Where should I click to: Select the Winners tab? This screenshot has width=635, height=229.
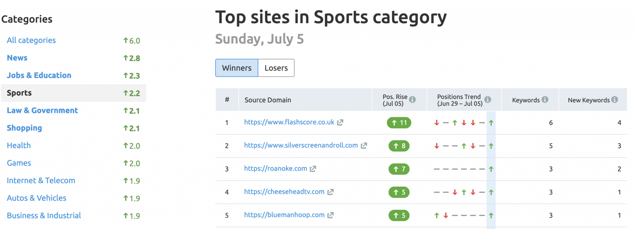(237, 68)
